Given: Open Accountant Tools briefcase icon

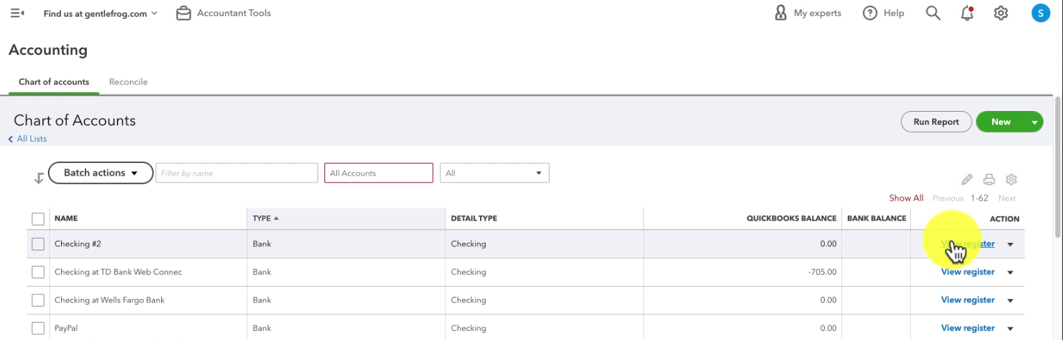Looking at the screenshot, I should point(183,13).
